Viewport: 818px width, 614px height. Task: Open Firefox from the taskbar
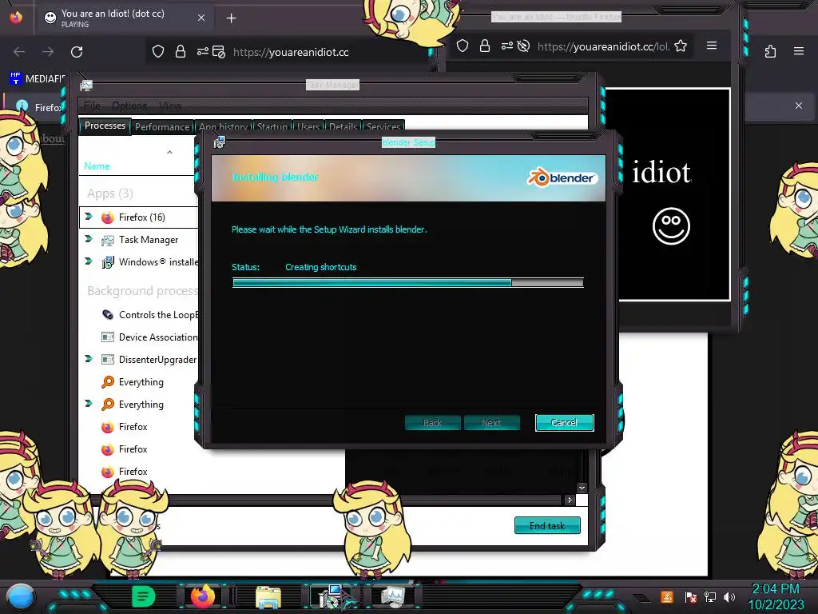203,596
